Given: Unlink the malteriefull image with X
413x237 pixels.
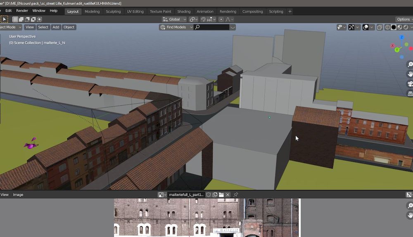Looking at the screenshot, I should click(x=228, y=194).
